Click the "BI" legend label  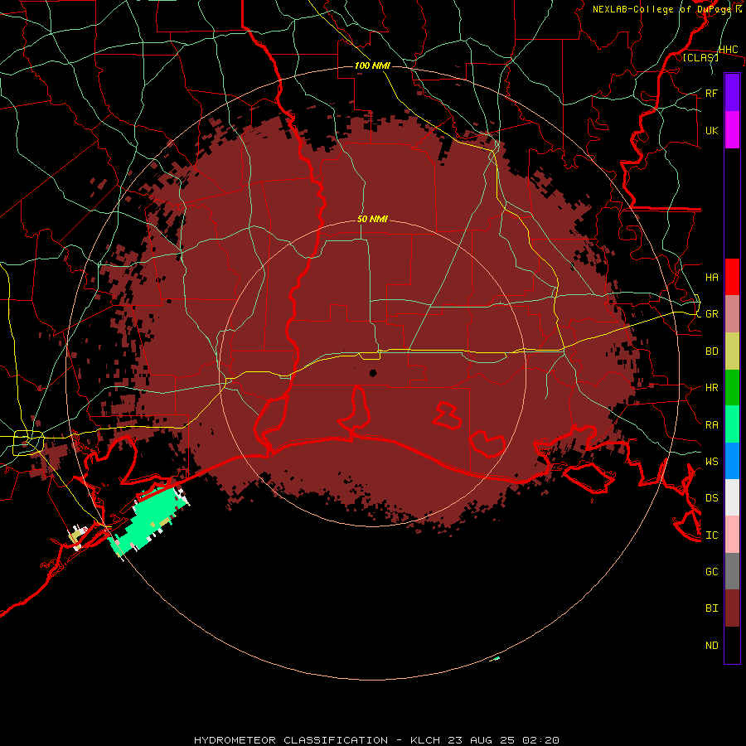point(711,608)
